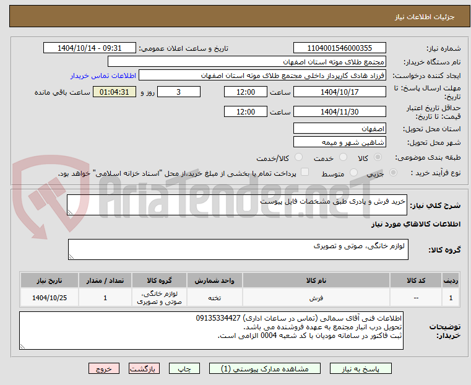Image resolution: width=471 pixels, height=385 pixels.
Task: Select the کالا radio option
Action: (x=378, y=157)
